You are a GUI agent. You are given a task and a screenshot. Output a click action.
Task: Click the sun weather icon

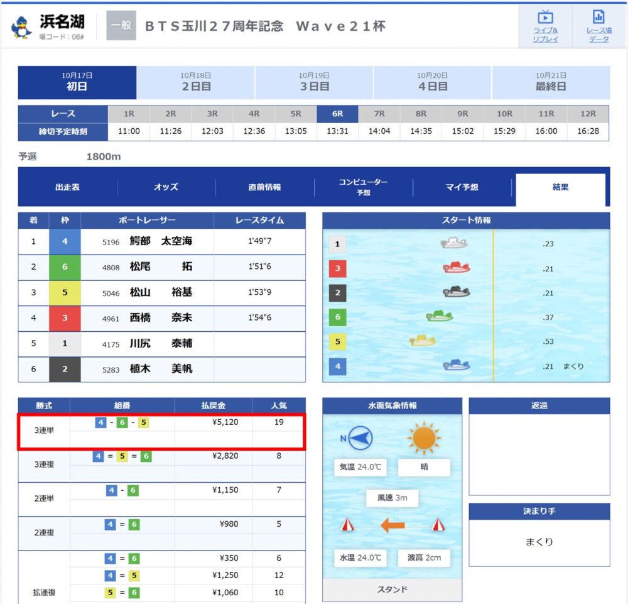pyautogui.click(x=424, y=438)
